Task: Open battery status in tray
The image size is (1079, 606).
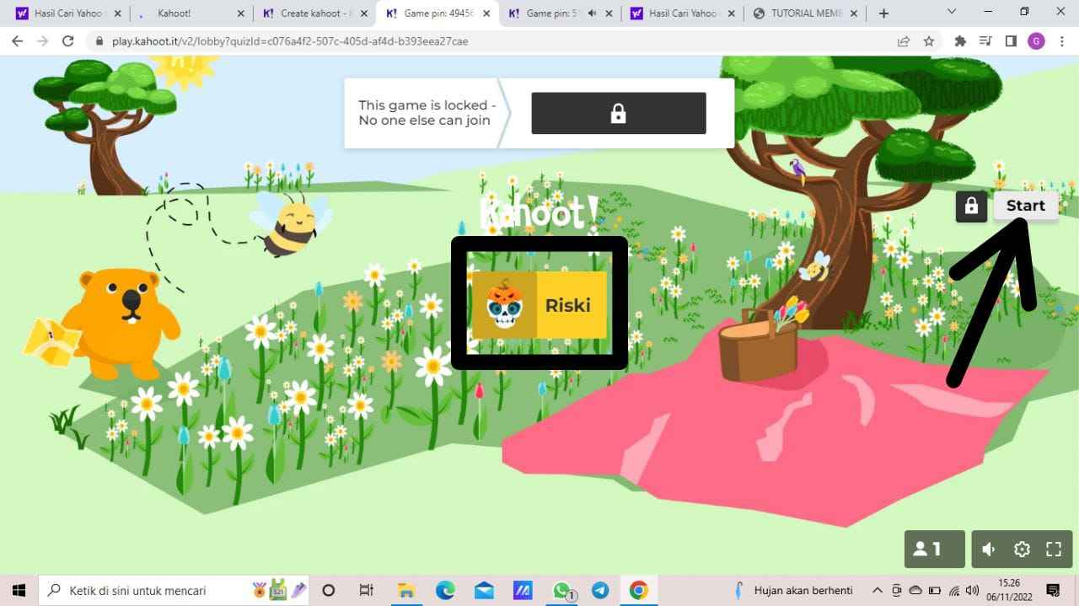Action: (x=934, y=590)
